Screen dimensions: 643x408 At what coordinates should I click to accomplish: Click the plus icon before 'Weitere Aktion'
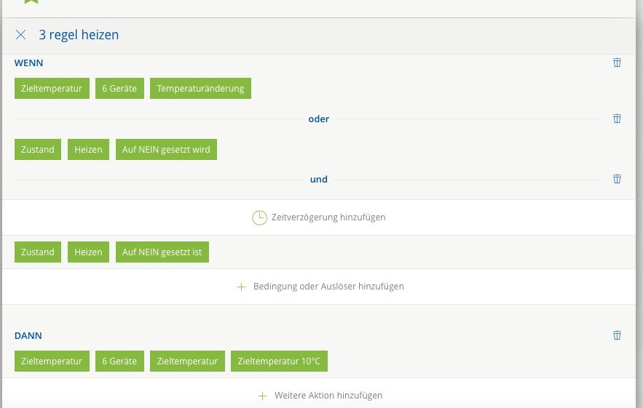(263, 396)
